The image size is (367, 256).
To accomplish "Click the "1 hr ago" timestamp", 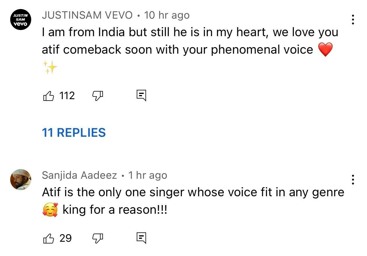I will [148, 175].
